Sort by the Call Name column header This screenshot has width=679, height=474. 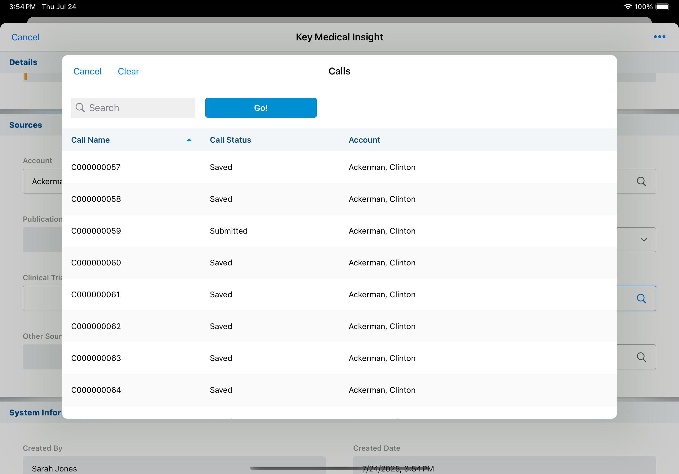(x=90, y=140)
